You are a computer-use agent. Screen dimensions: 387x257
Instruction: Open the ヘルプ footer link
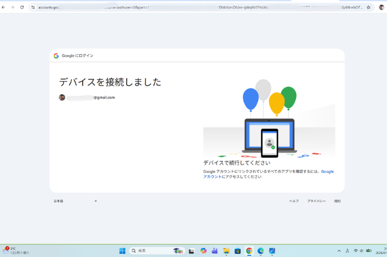294,201
